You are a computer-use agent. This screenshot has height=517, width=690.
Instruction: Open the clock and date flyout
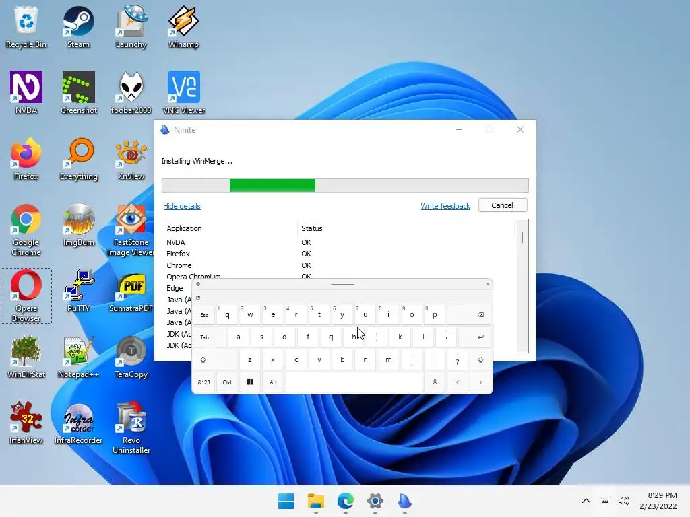coord(658,501)
